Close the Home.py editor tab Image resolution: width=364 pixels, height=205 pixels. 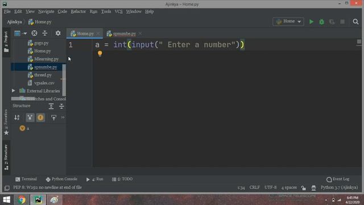coord(98,34)
